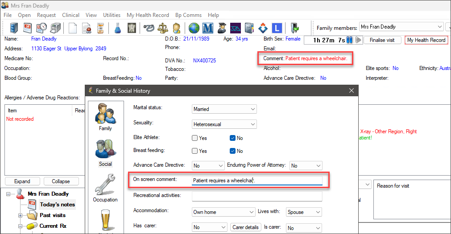The image size is (451, 234).
Task: Click the patient head icon in toolbar
Action: pyautogui.click(x=176, y=28)
